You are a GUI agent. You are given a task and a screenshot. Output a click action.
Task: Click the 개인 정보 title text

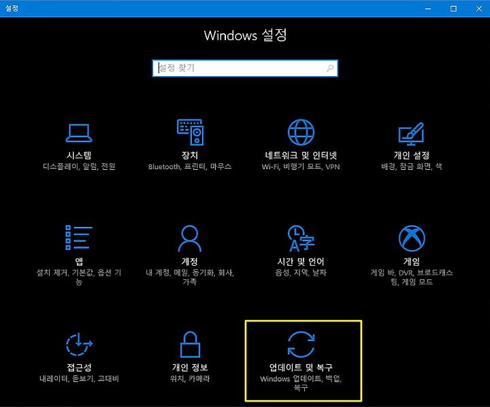(x=190, y=368)
